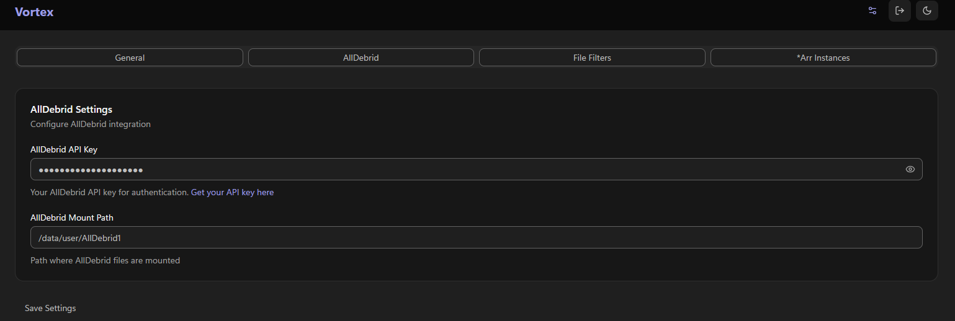Open settings via the sliders icon

pos(872,11)
